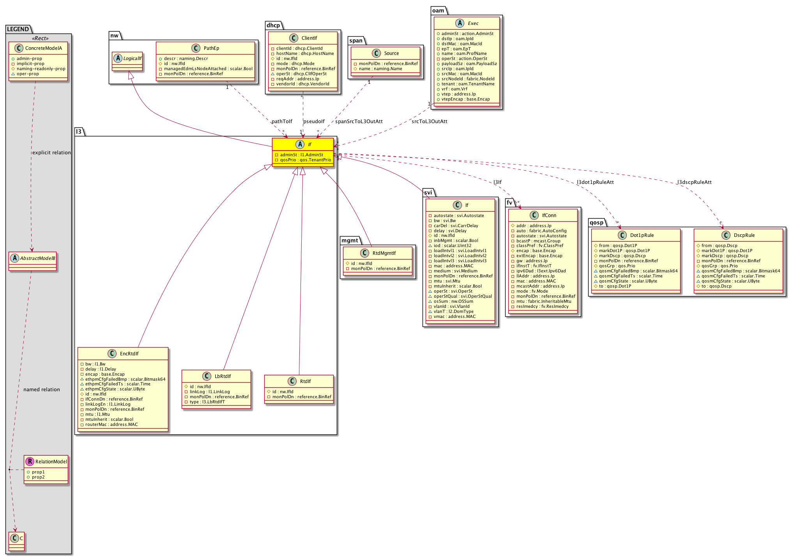
Task: Click the 'A' icon of LogicalIf class
Action: (118, 58)
